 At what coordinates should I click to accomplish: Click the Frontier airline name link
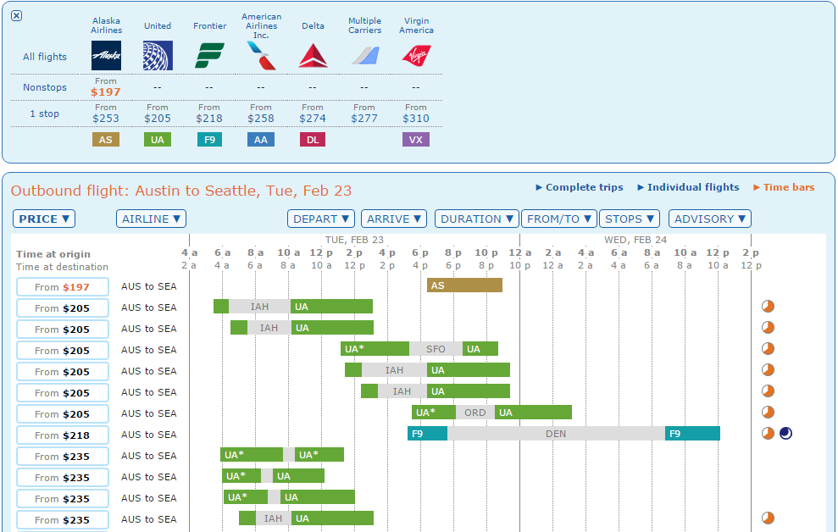click(x=209, y=25)
